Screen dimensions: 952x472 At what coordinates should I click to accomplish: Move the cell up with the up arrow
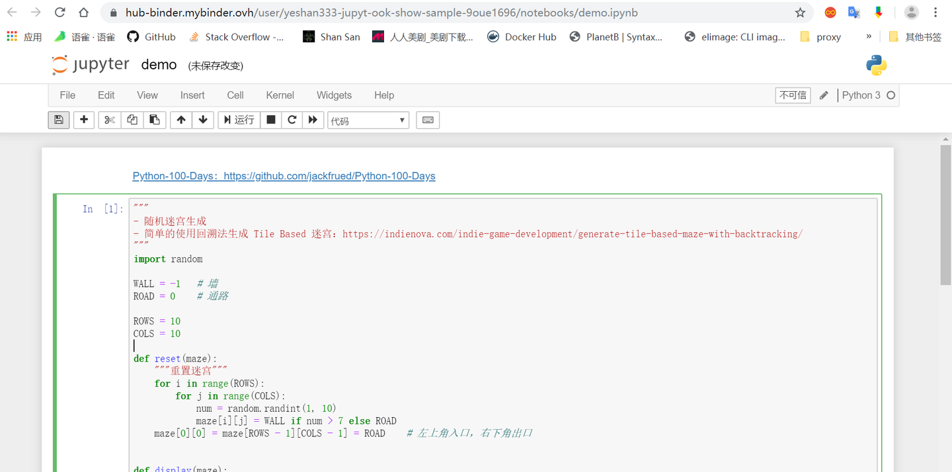pyautogui.click(x=180, y=120)
